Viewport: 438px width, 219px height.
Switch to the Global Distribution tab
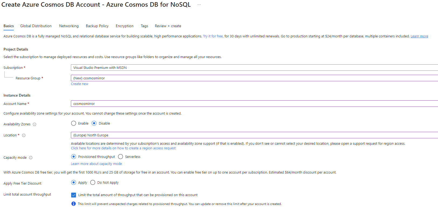click(x=36, y=26)
